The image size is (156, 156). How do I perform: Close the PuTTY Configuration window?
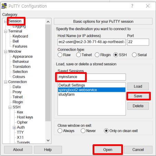(148, 6)
